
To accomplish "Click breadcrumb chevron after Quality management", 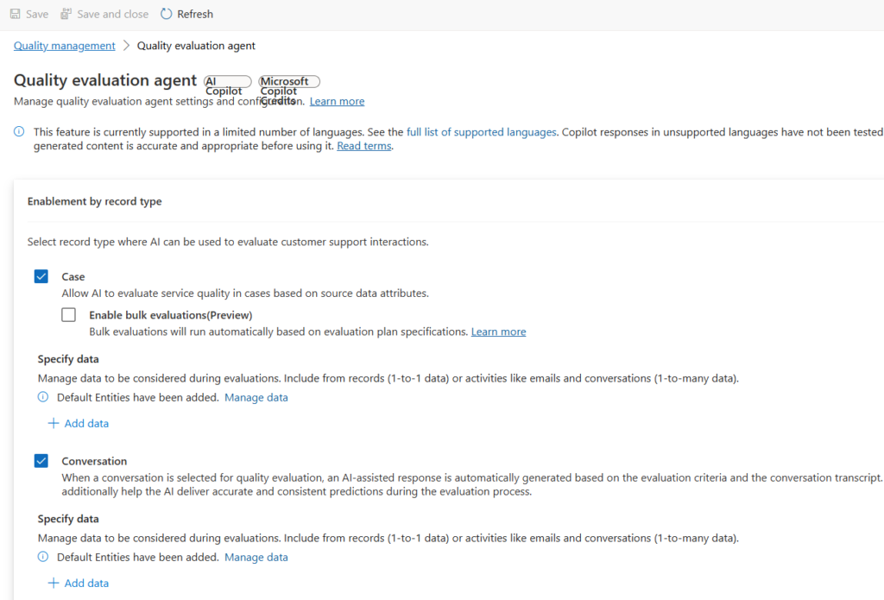I will click(x=126, y=46).
